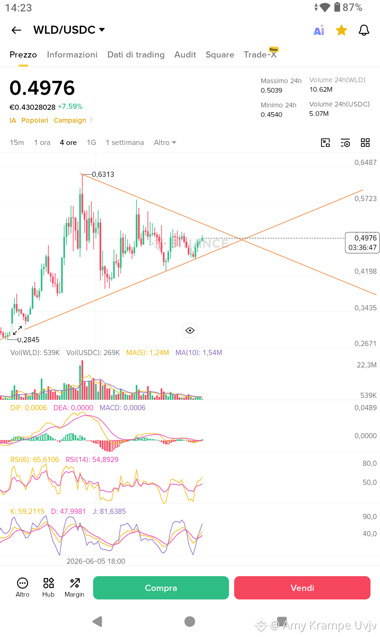Viewport: 380px width, 637px height.
Task: Open the bottom Altro menu icon
Action: tap(22, 588)
